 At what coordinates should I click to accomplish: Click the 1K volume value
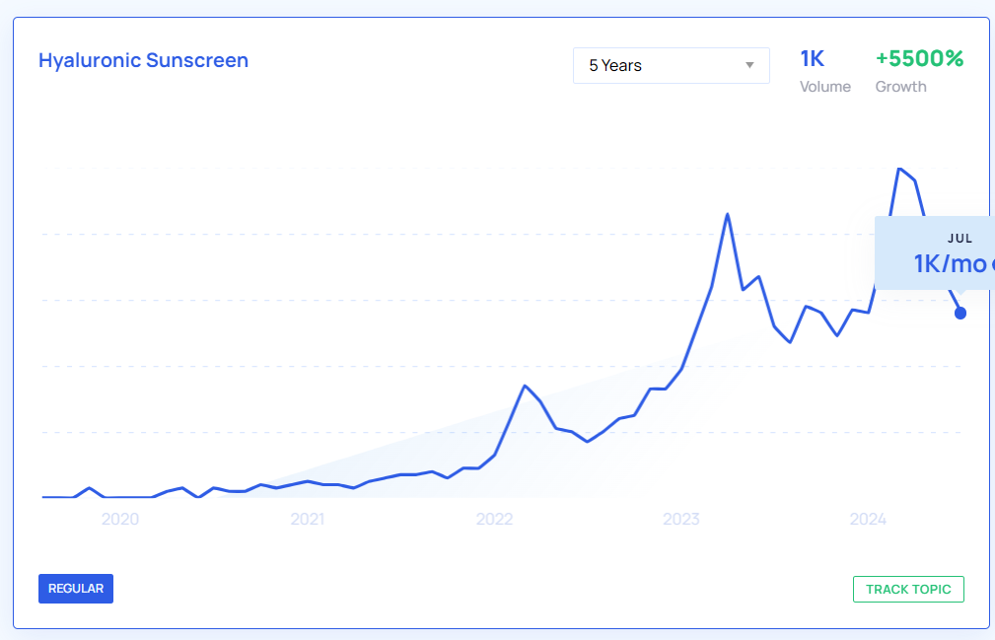click(812, 58)
